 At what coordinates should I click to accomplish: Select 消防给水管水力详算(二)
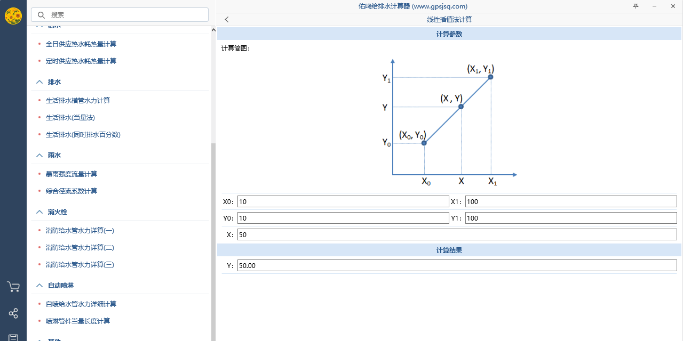(80, 248)
